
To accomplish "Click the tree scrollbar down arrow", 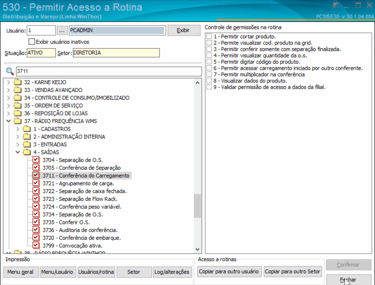I will [x=197, y=249].
